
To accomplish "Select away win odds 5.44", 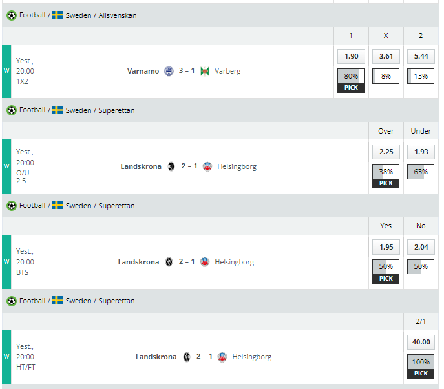I will click(421, 56).
